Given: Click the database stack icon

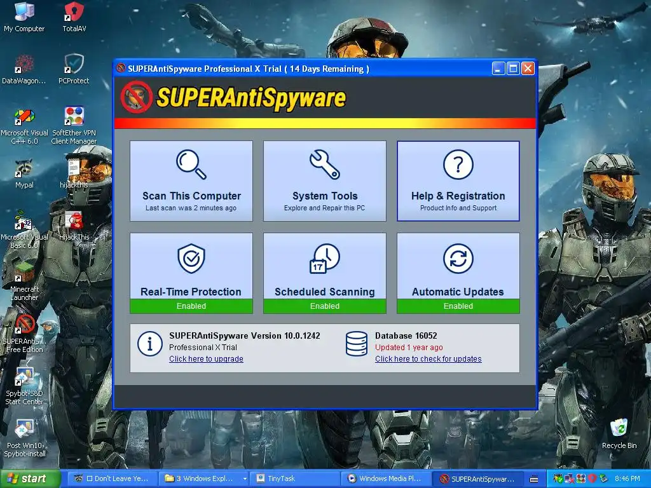Looking at the screenshot, I should coord(357,344).
